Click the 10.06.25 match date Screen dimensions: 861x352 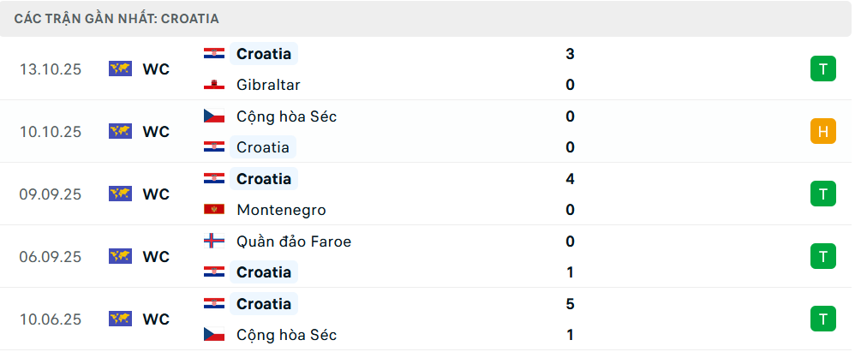point(51,319)
